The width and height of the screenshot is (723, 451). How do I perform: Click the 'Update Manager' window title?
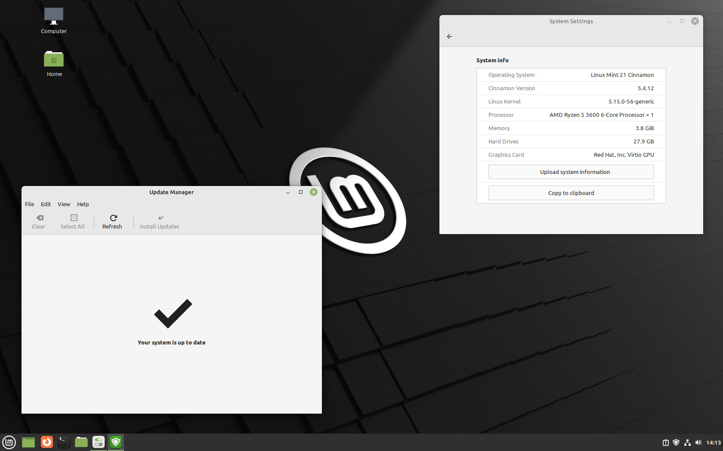[171, 192]
